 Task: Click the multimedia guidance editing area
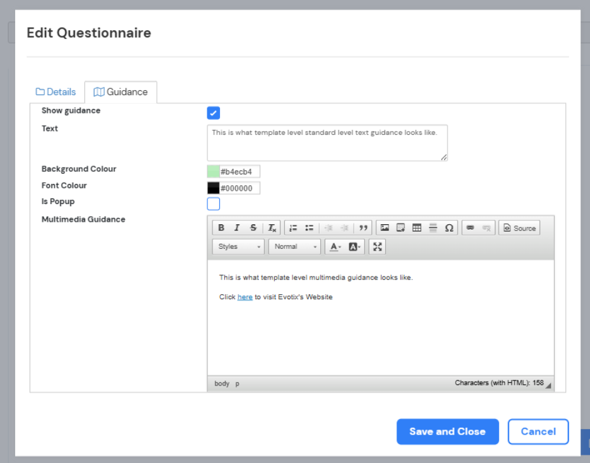pos(381,318)
